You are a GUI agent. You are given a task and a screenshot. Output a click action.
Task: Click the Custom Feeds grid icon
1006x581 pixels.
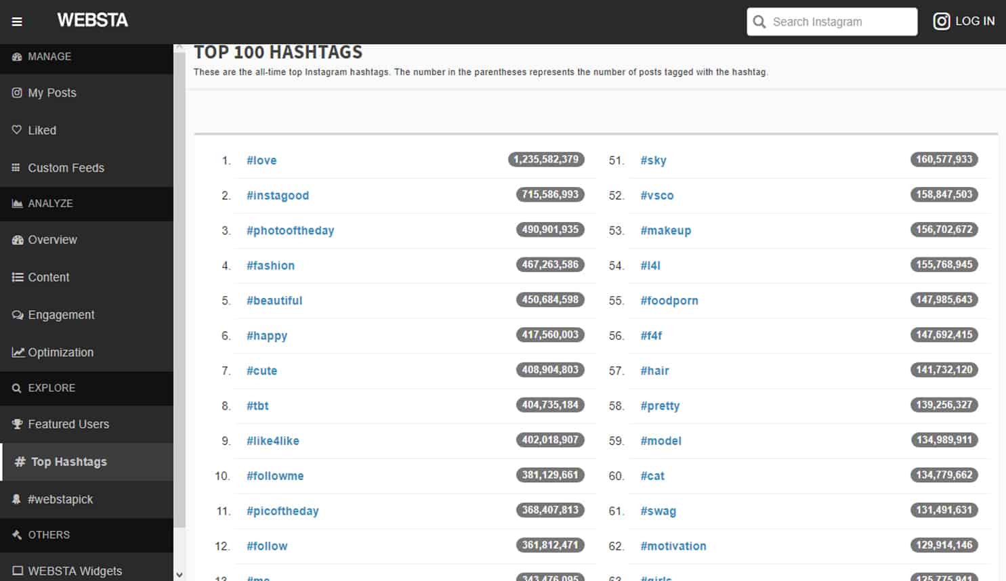pos(16,167)
